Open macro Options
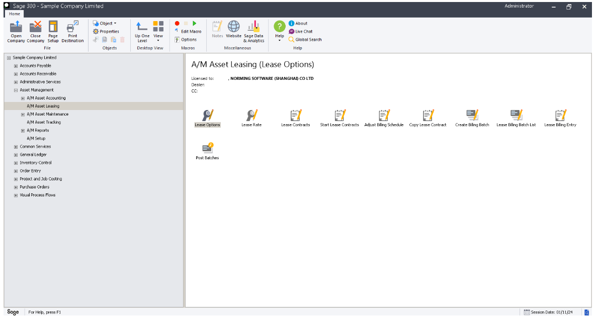Viewport: 598px width, 322px height. (186, 39)
